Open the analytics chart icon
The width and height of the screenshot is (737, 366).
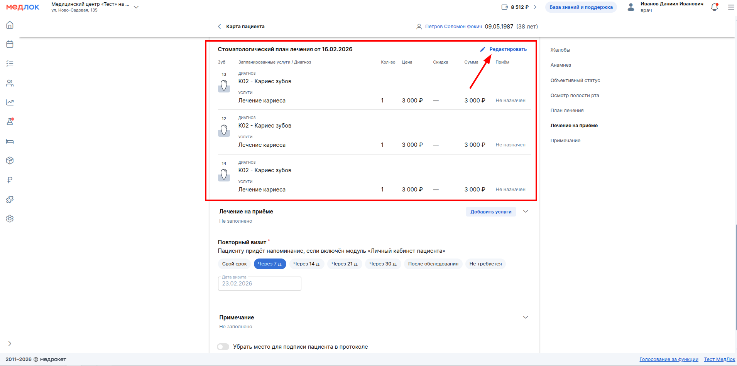10,102
